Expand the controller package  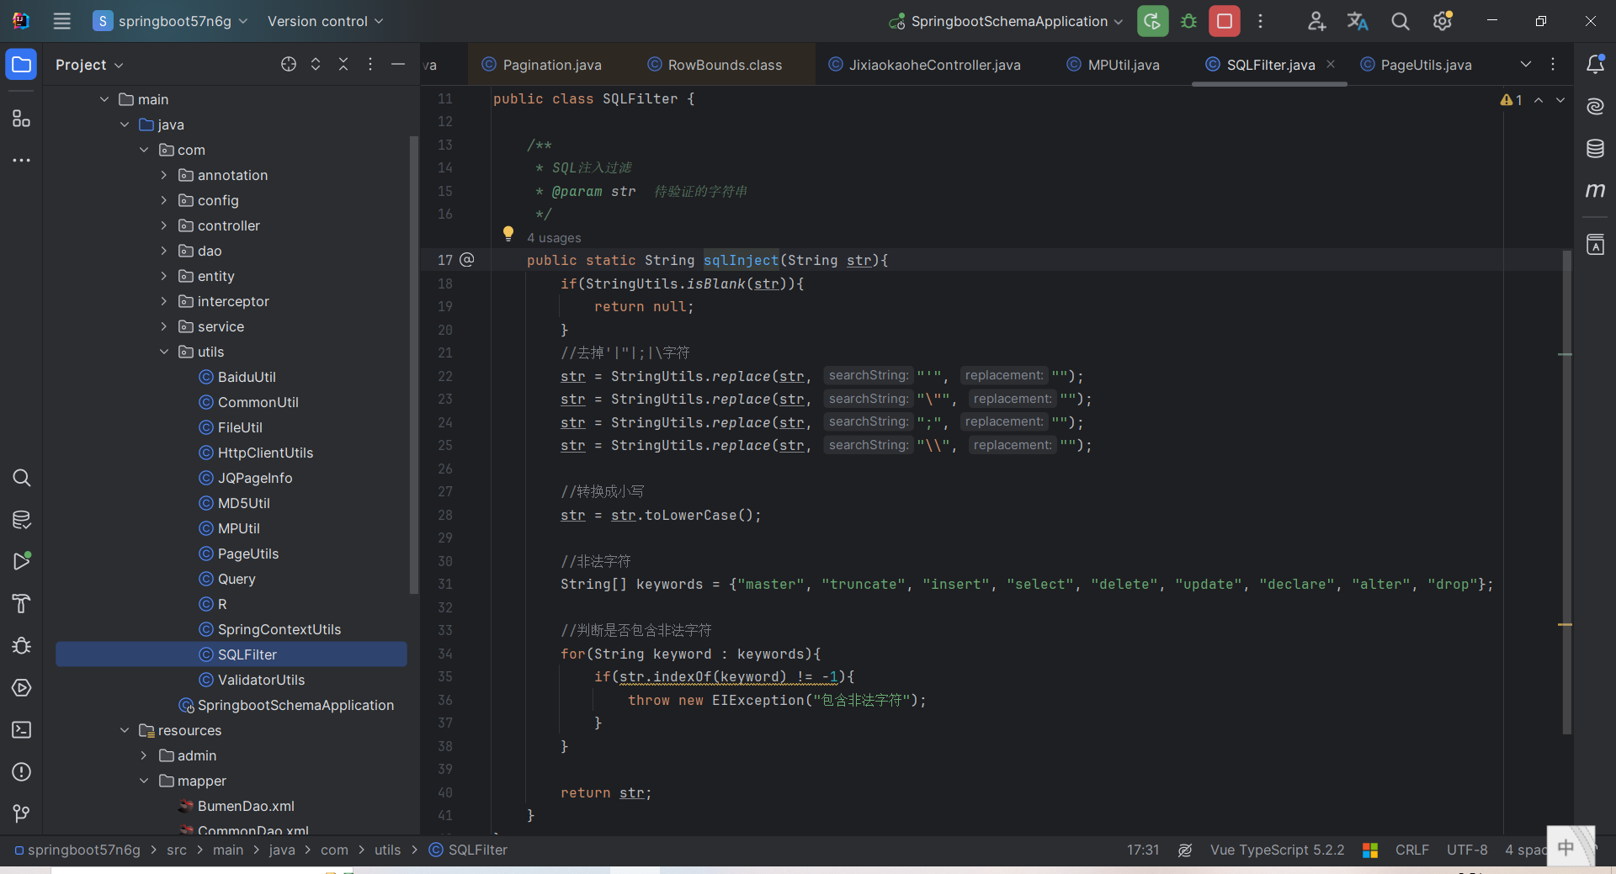coord(164,225)
